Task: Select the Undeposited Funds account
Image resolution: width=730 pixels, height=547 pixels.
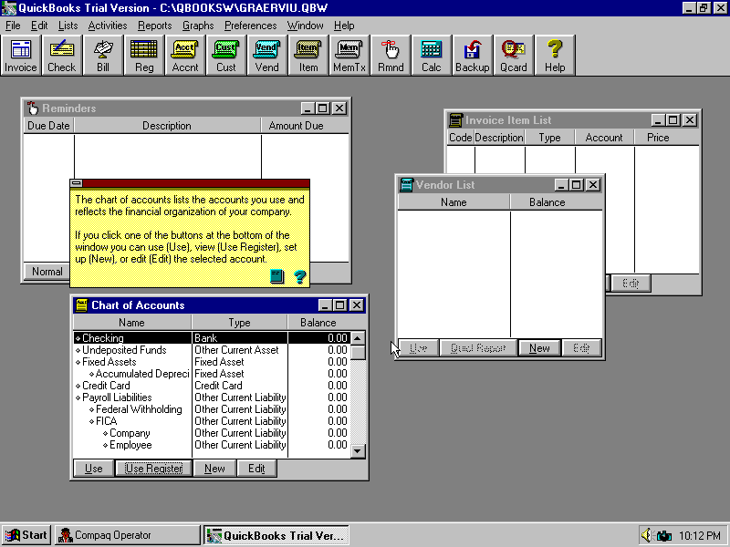Action: point(213,350)
